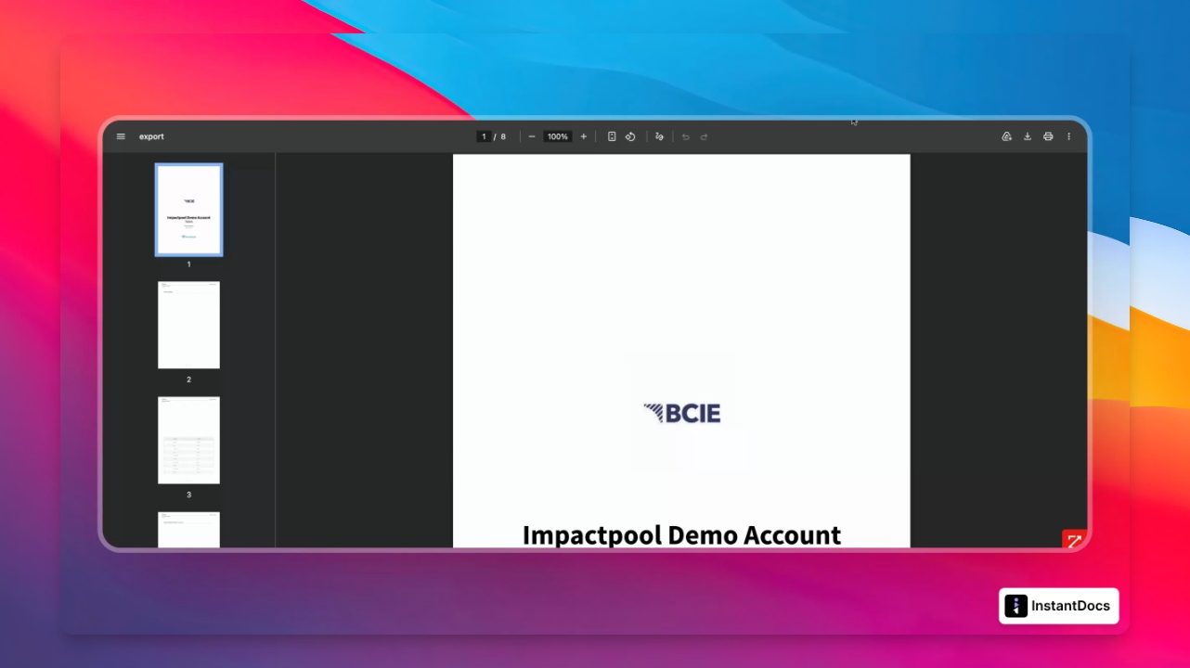Click the undo arrow icon

[686, 136]
